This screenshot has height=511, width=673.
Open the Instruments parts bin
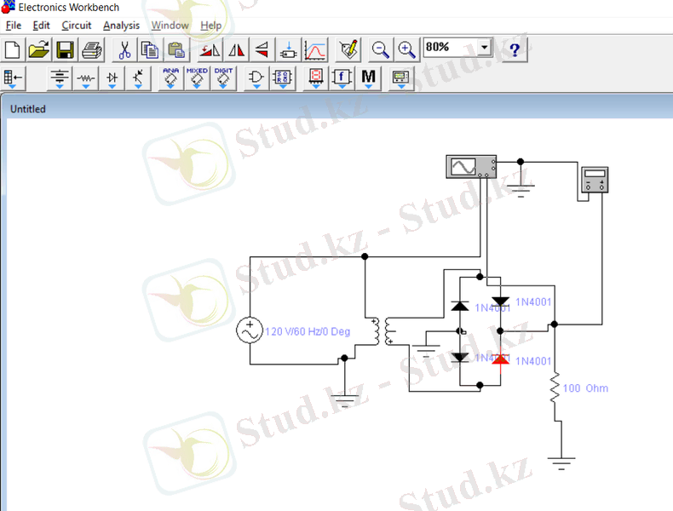click(400, 78)
